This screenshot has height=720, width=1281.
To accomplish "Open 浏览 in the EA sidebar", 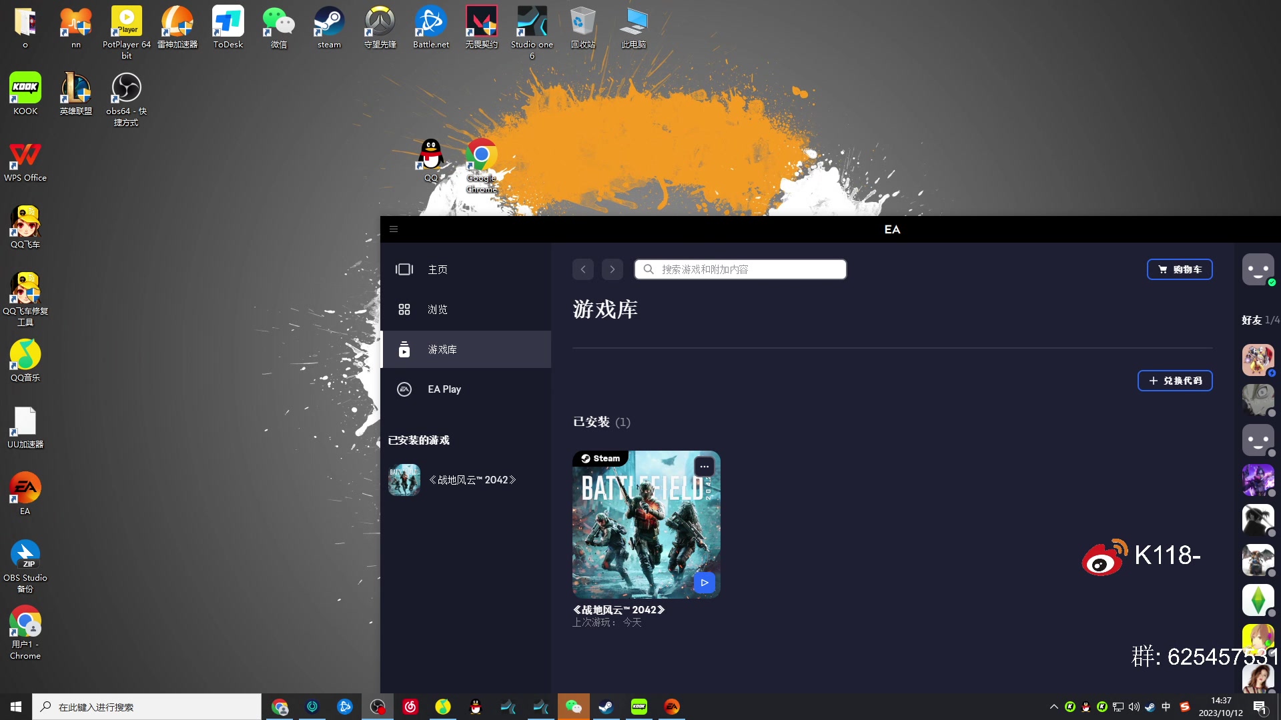I will coord(466,309).
